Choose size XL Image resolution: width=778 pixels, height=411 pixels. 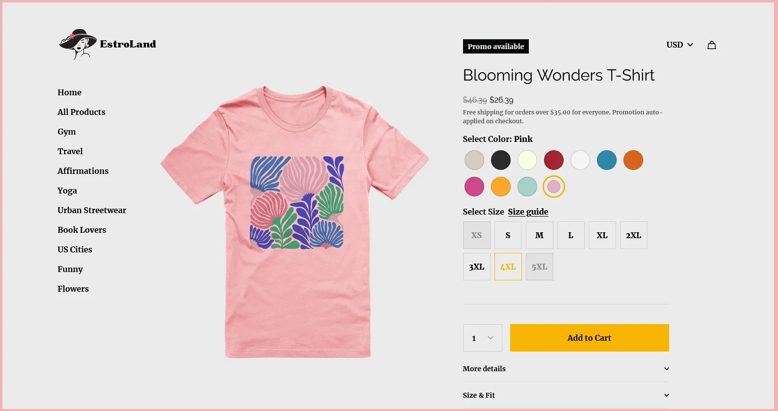602,235
